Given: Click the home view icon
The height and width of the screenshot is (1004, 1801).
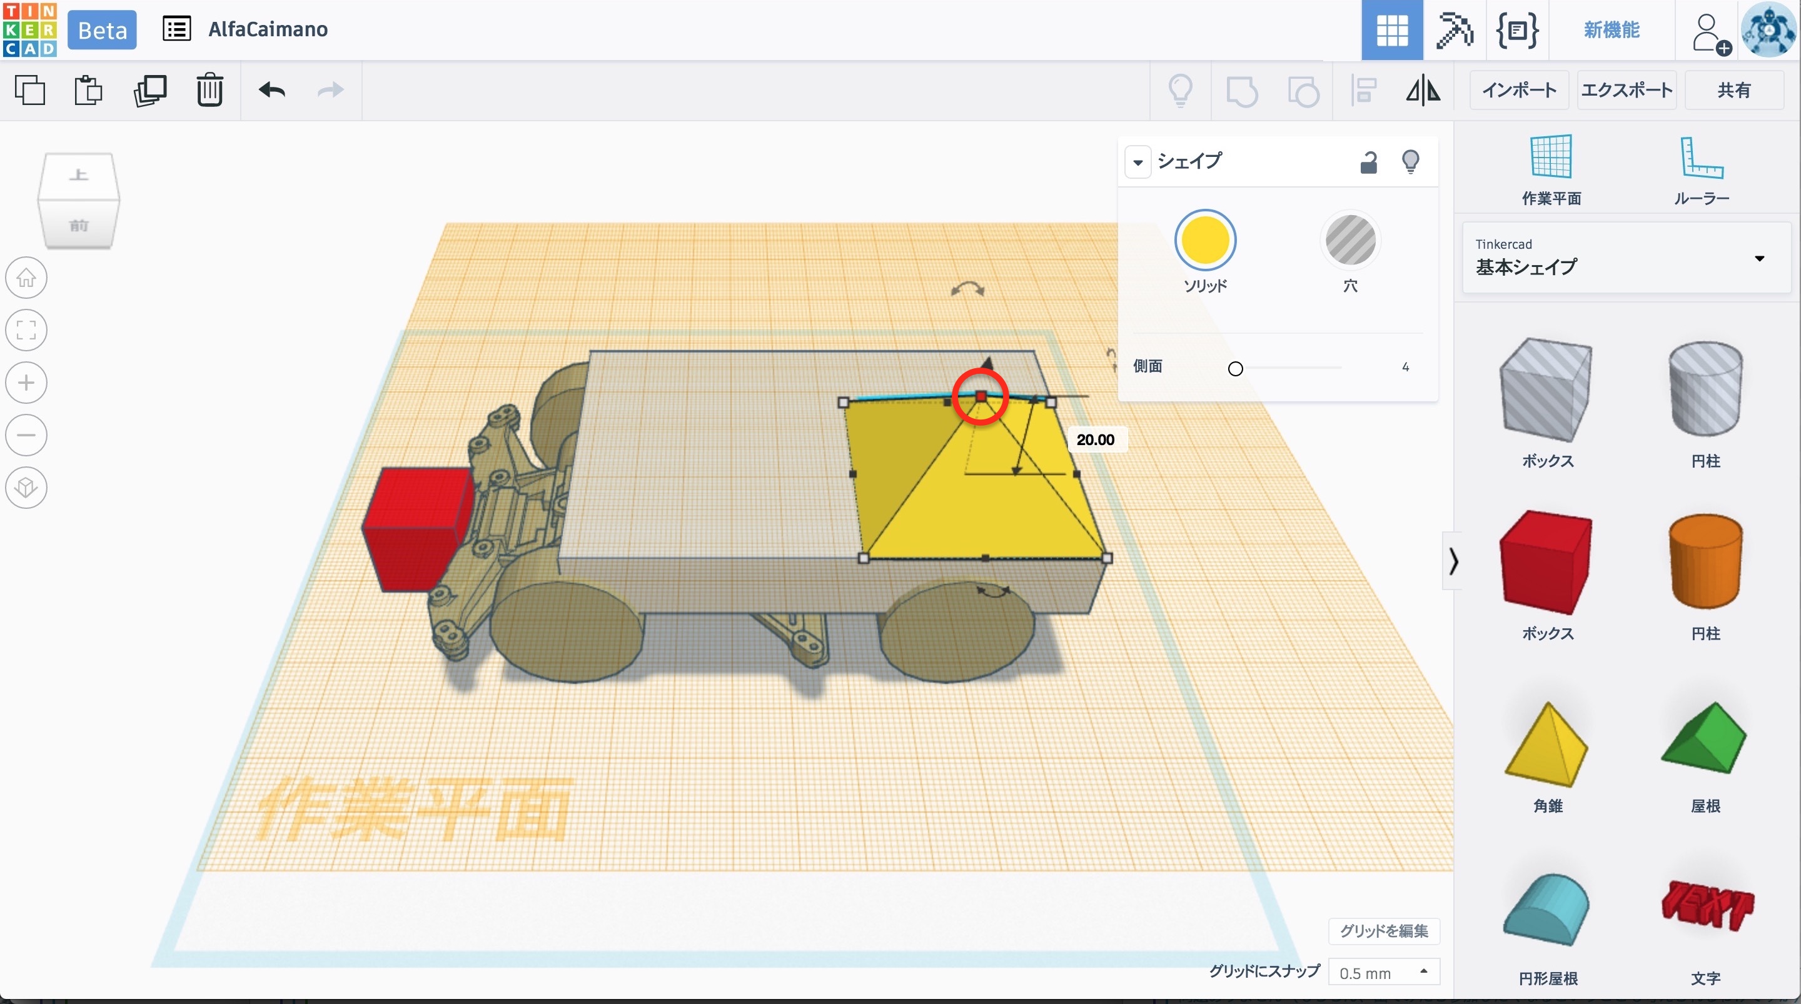Looking at the screenshot, I should (26, 278).
